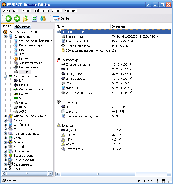Click the Шасси 1 fan speed row
Image resolution: width=173 pixels, height=184 pixels.
pyautogui.click(x=114, y=111)
